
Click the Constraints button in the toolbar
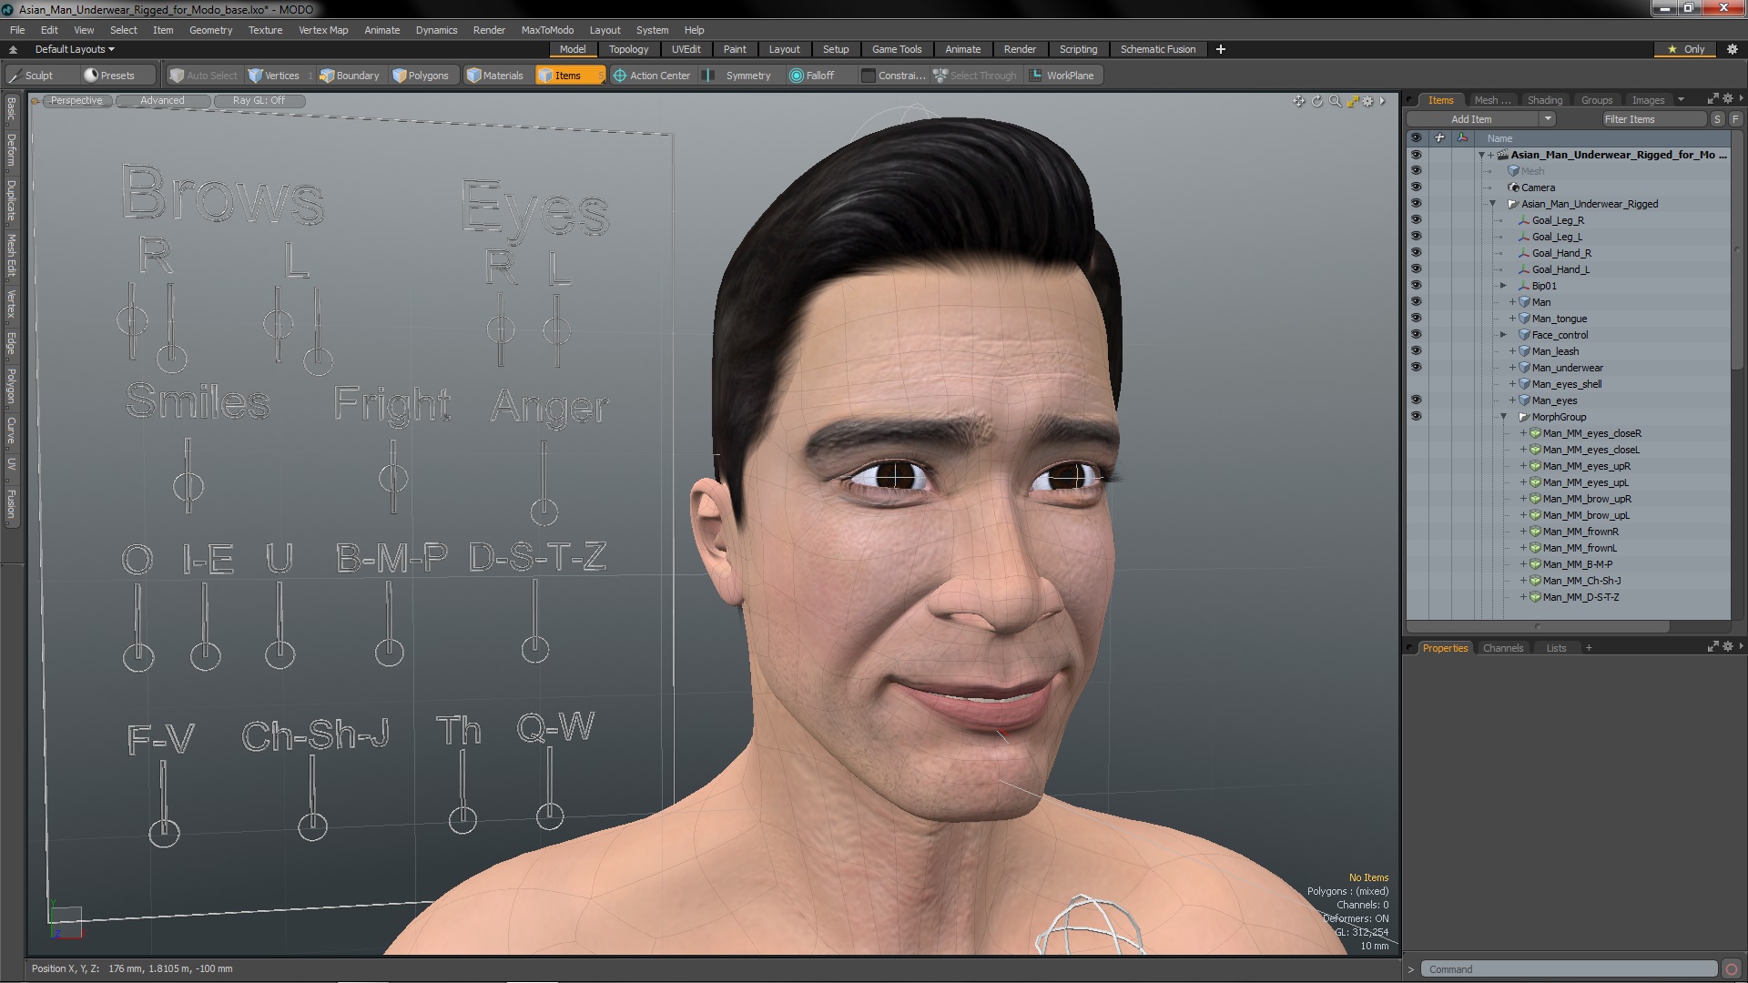tap(893, 76)
